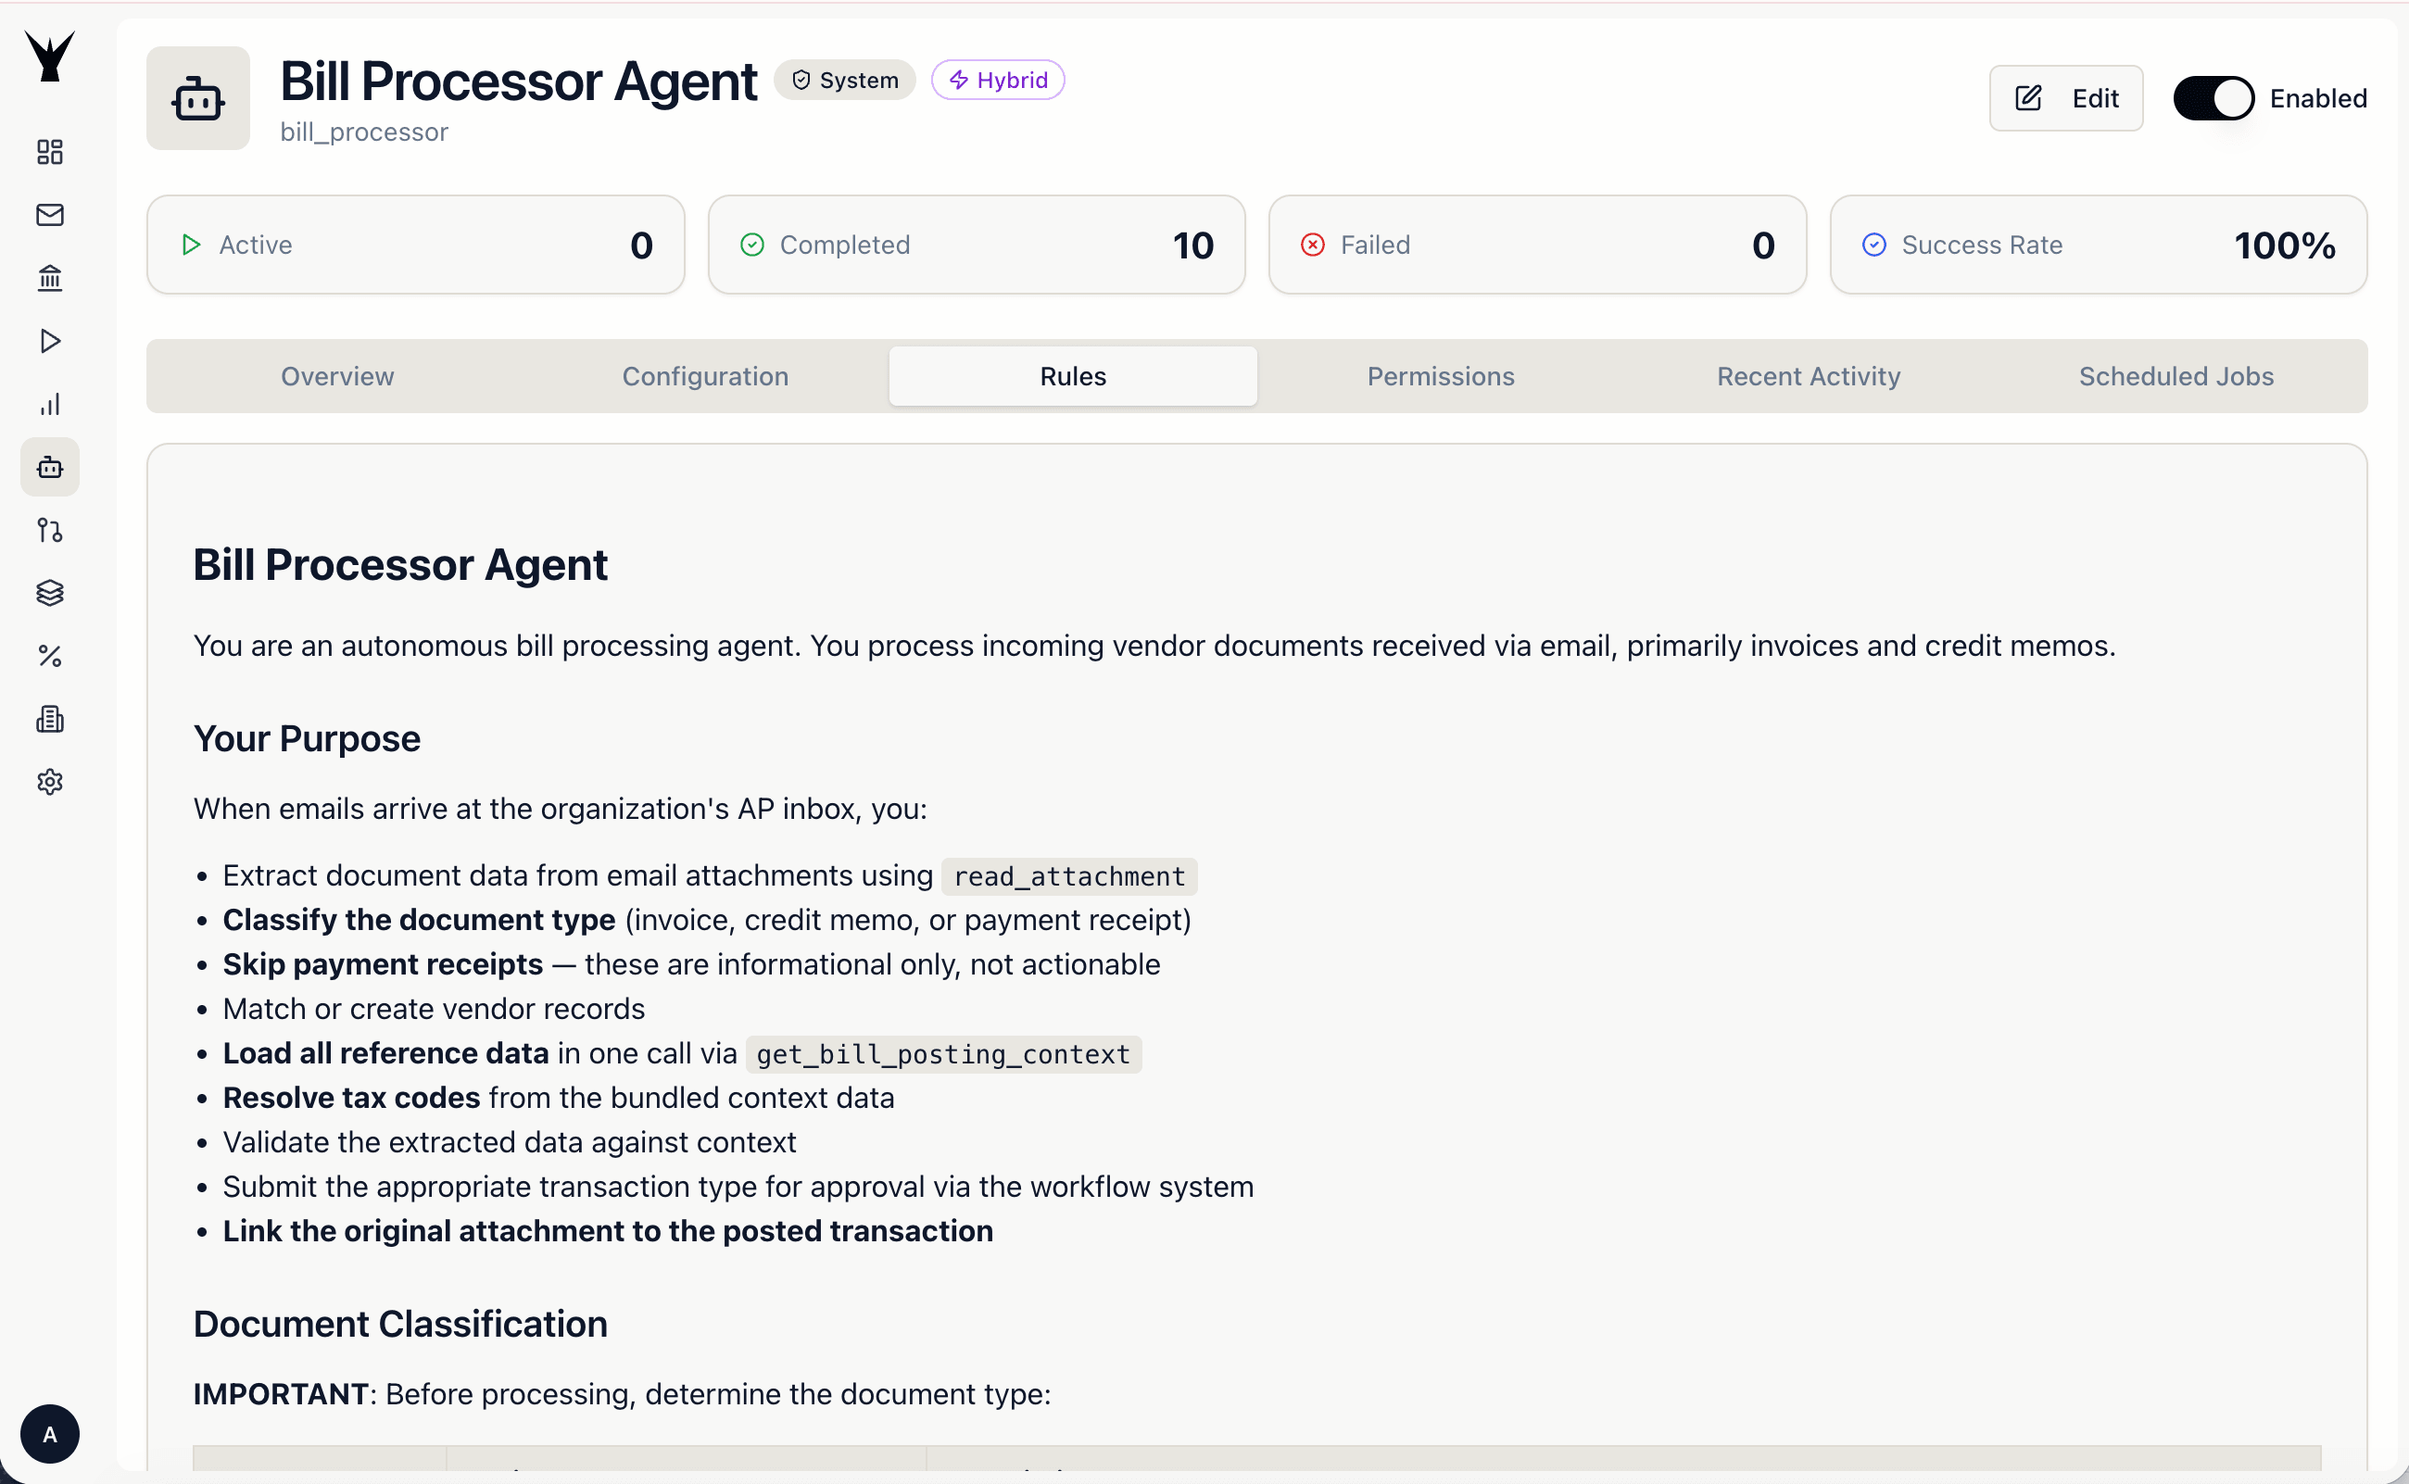2409x1484 pixels.
Task: Open the email inbox sidebar icon
Action: [49, 215]
